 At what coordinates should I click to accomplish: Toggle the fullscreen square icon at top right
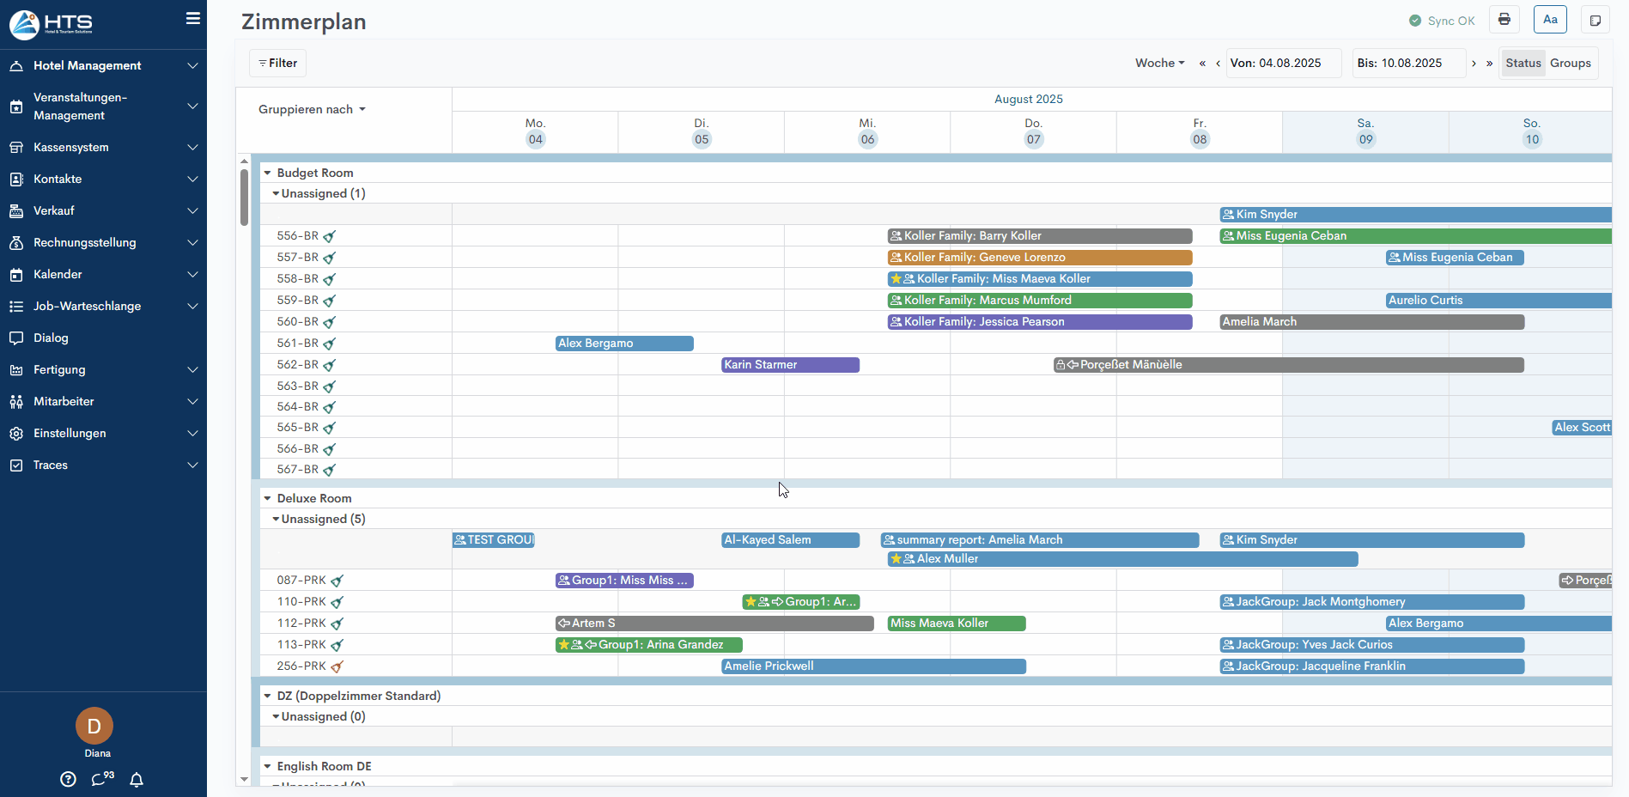click(x=1595, y=21)
